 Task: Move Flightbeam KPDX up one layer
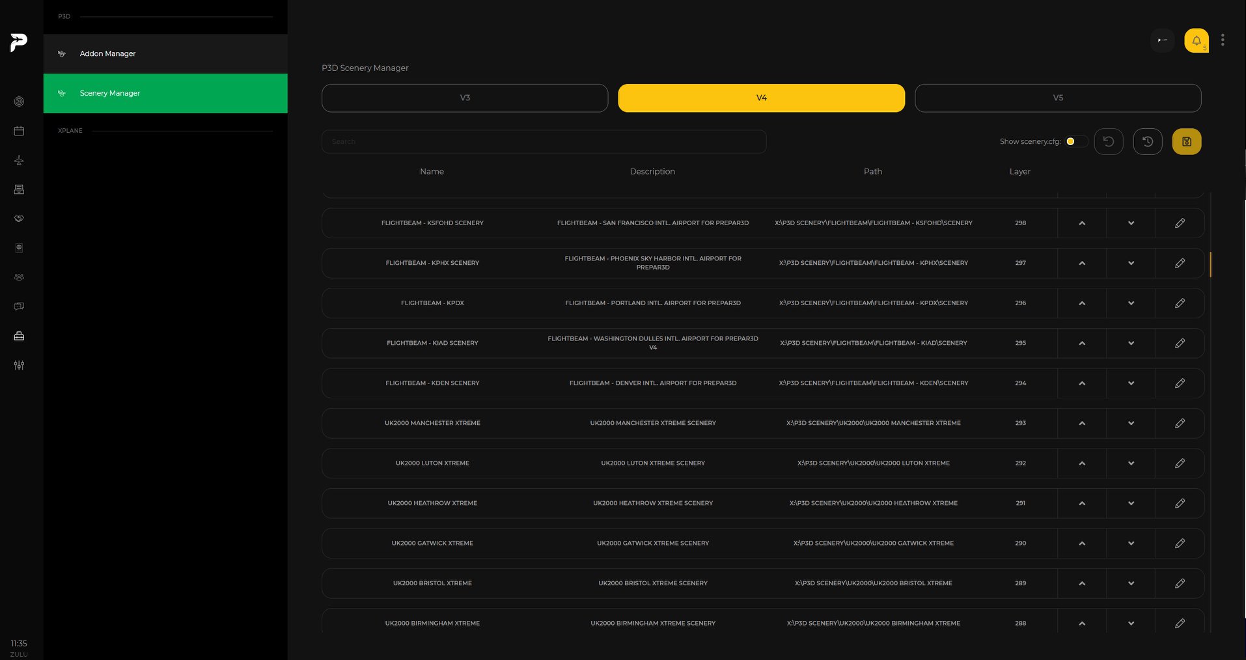coord(1082,303)
